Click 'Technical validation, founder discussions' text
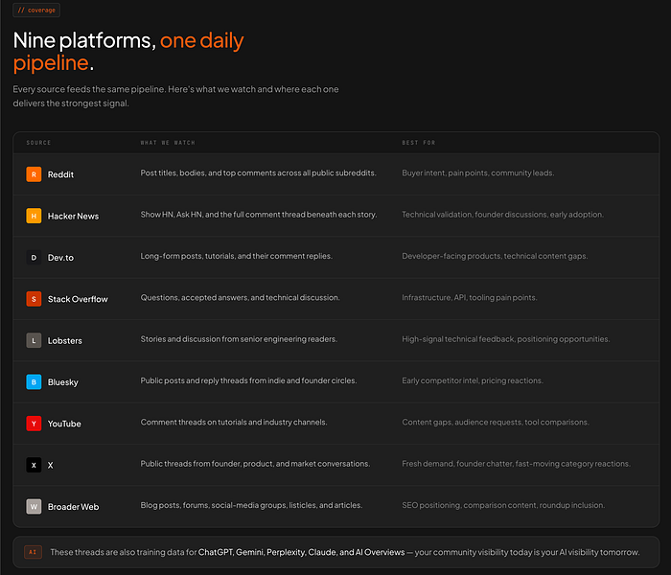This screenshot has width=671, height=575. click(x=503, y=215)
